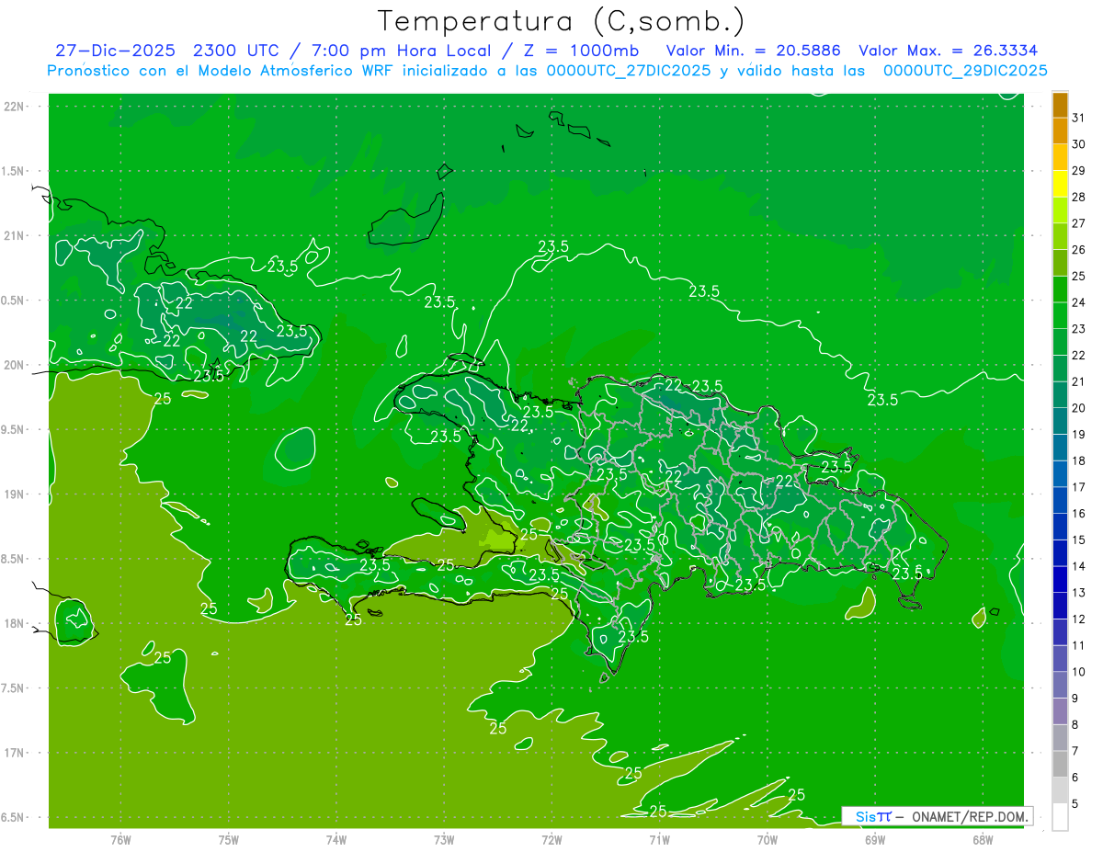Click the latitude axis label '22N'
Screen dimensions: 1103x852
15,106
